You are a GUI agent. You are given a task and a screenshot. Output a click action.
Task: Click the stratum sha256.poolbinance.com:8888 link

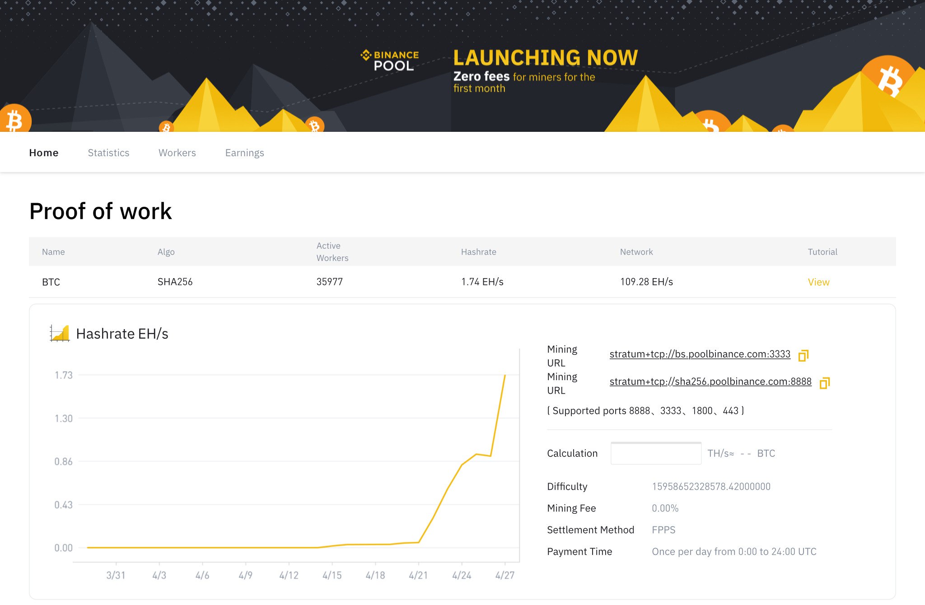point(710,382)
